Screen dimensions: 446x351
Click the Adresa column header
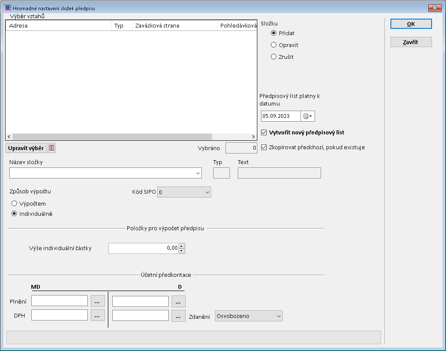tap(59, 26)
